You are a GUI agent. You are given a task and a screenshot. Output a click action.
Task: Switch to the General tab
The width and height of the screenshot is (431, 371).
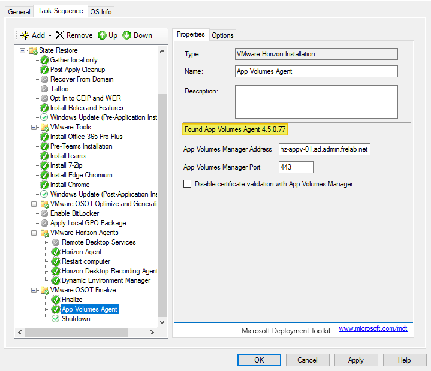(19, 11)
